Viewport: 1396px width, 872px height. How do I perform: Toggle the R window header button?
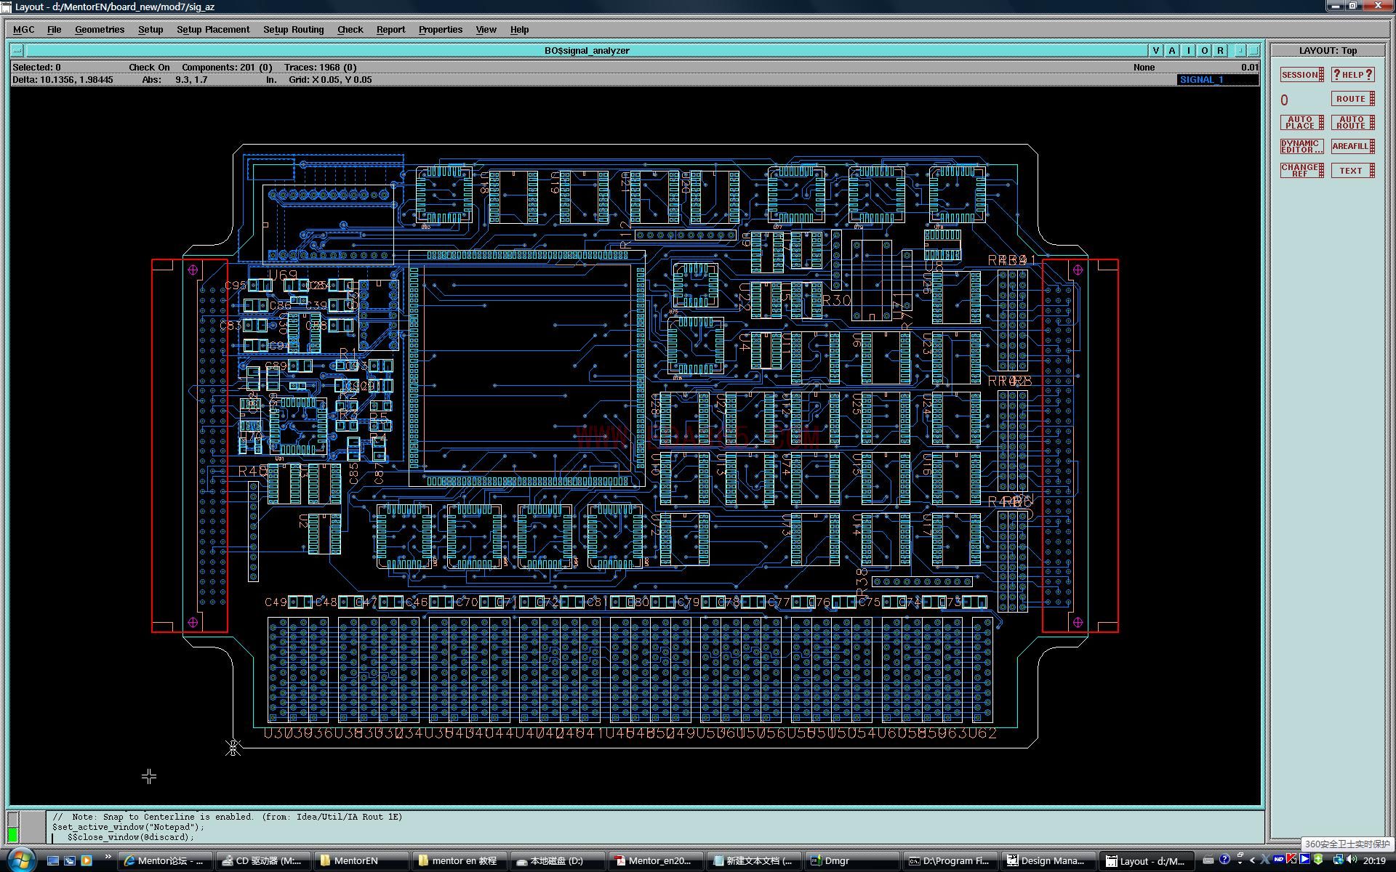(x=1221, y=50)
